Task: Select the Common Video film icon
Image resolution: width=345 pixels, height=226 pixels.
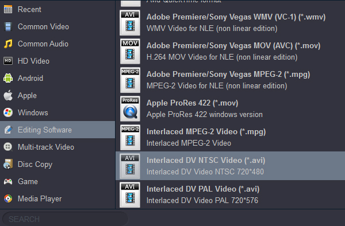Action: 8,27
